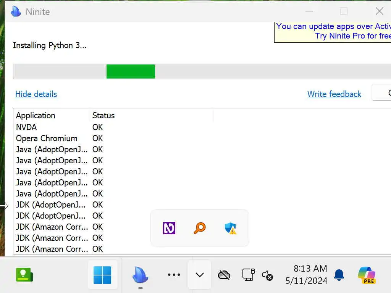Open the notification bell

point(339,275)
